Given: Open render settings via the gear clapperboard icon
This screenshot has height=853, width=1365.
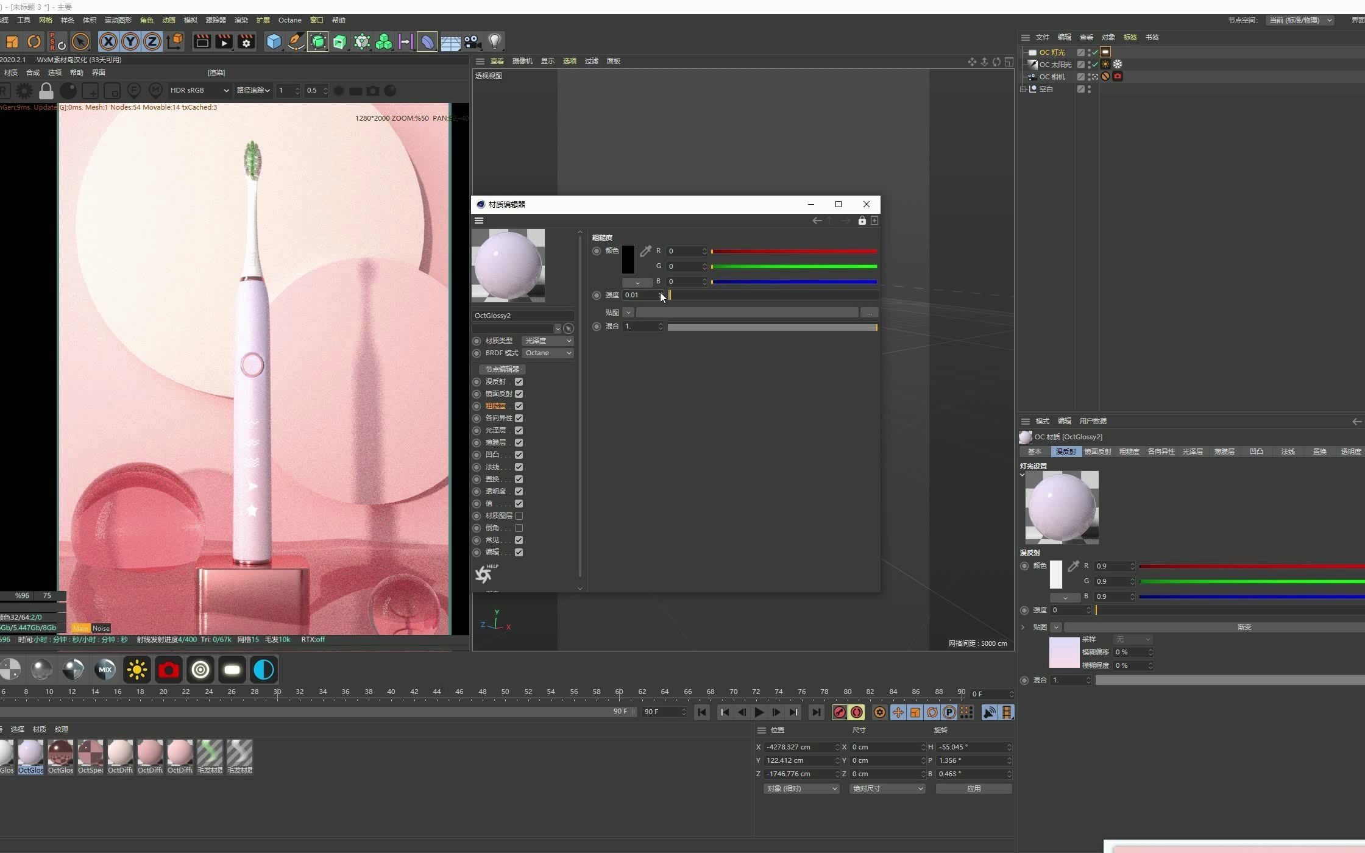Looking at the screenshot, I should pyautogui.click(x=246, y=41).
